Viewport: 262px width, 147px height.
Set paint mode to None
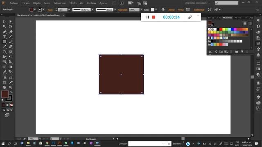(x=11, y=105)
